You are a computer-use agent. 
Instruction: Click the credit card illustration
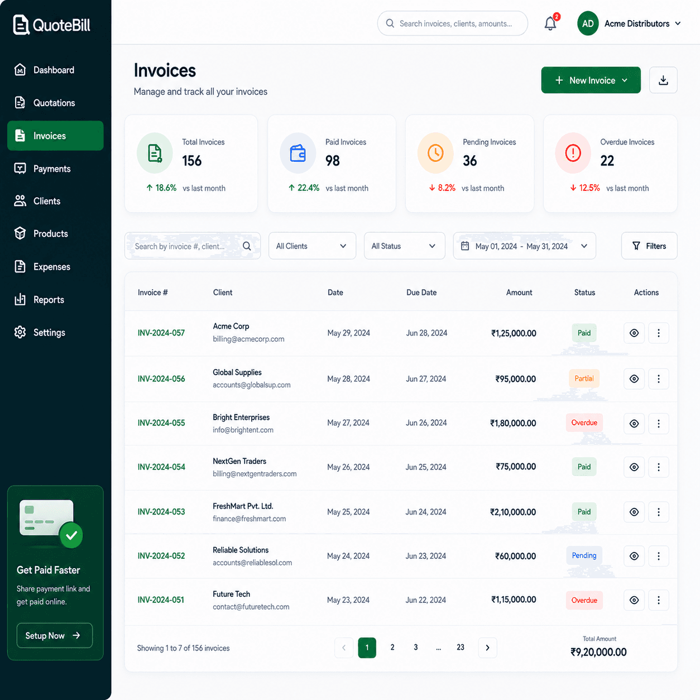tap(51, 524)
